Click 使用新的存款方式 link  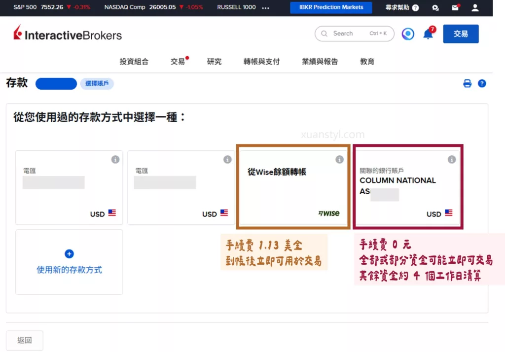point(69,270)
